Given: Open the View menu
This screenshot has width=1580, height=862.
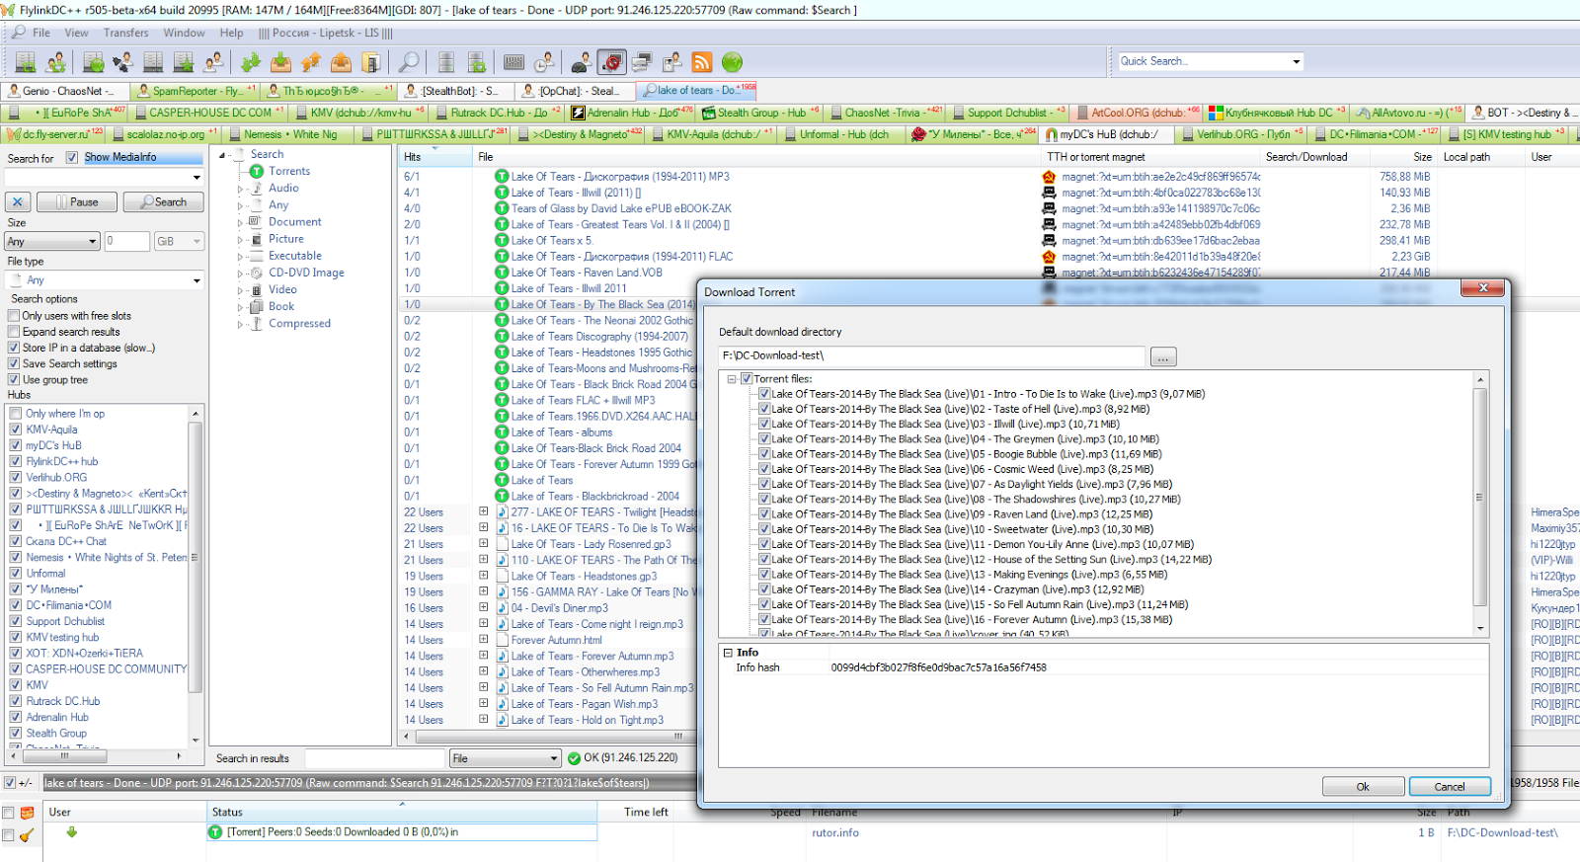Looking at the screenshot, I should [76, 33].
